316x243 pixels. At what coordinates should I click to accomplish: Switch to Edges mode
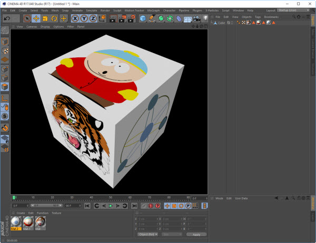5,78
